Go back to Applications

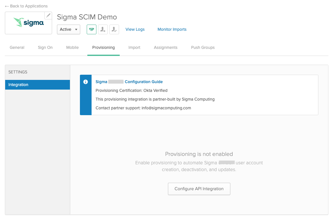[x=27, y=6]
